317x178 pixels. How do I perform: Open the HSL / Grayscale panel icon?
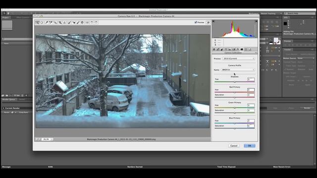(226, 49)
